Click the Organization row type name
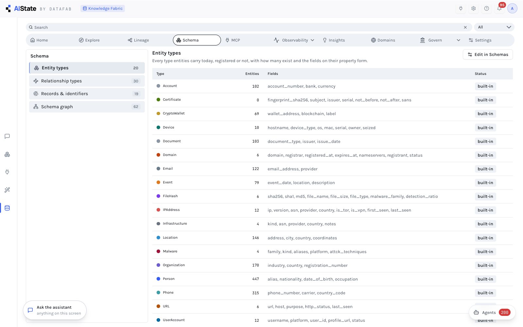This screenshot has width=523, height=327. tap(174, 265)
